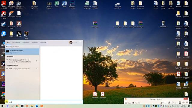Image resolution: width=192 pixels, height=108 pixels.
Task: Open the orange recorder app in taskbar
Action: (42, 106)
